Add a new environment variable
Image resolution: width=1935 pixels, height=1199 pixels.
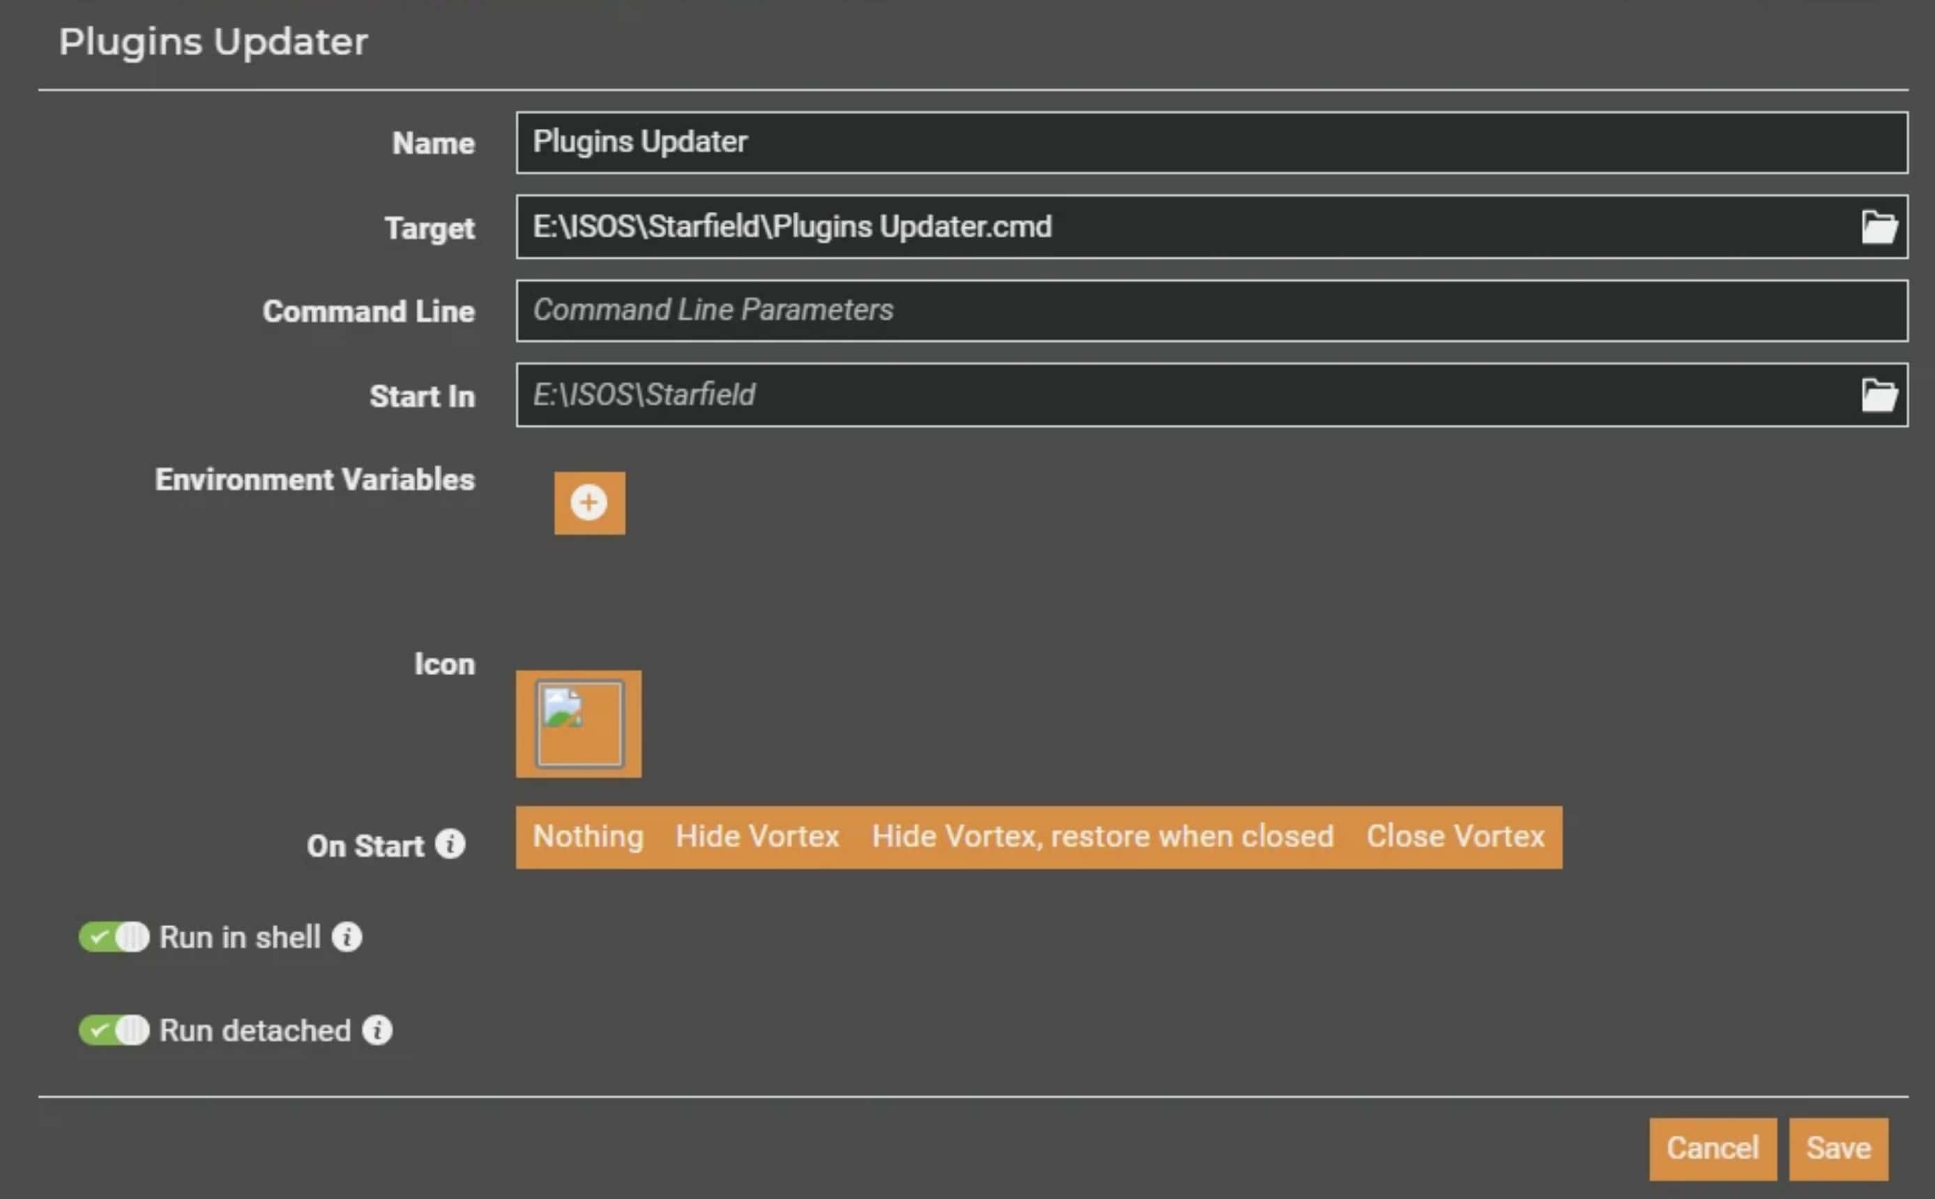(589, 503)
